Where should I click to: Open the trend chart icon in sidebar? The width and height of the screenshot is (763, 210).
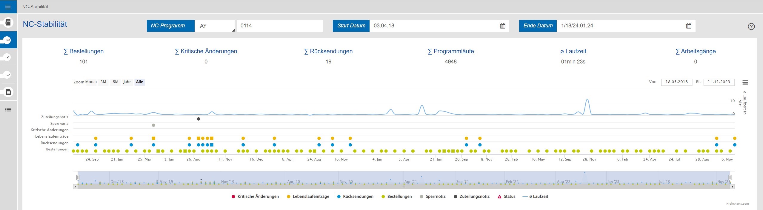8,75
